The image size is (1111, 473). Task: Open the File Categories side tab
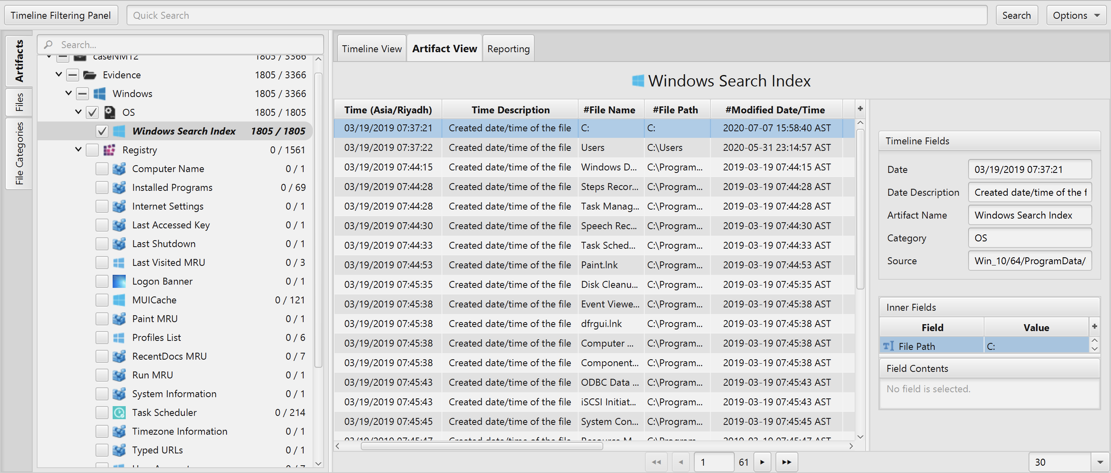(19, 153)
